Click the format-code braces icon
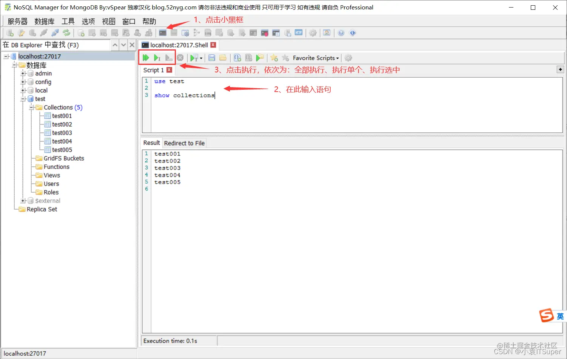 point(237,58)
